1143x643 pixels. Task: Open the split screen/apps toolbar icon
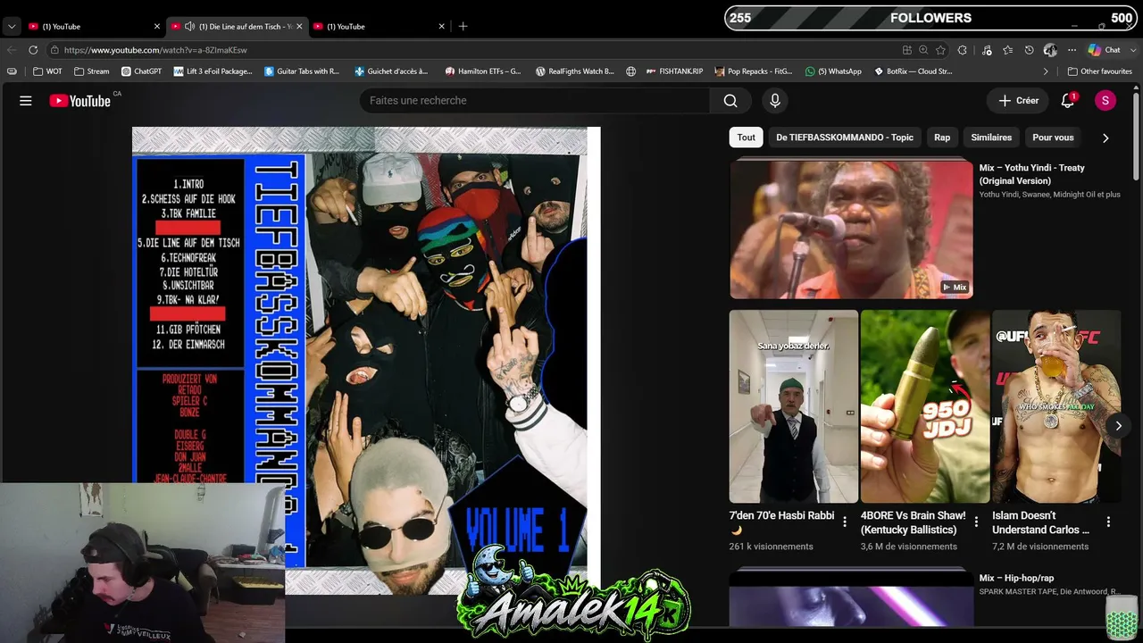pyautogui.click(x=907, y=50)
